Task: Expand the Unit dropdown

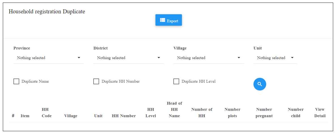Action: point(275,58)
